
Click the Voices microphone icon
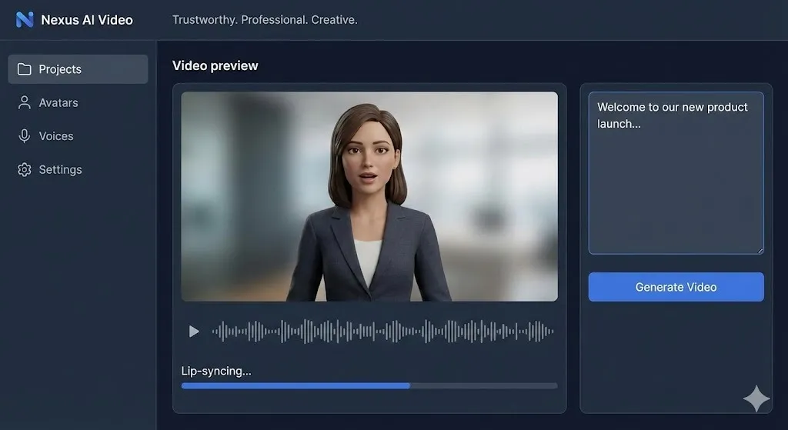tap(24, 136)
